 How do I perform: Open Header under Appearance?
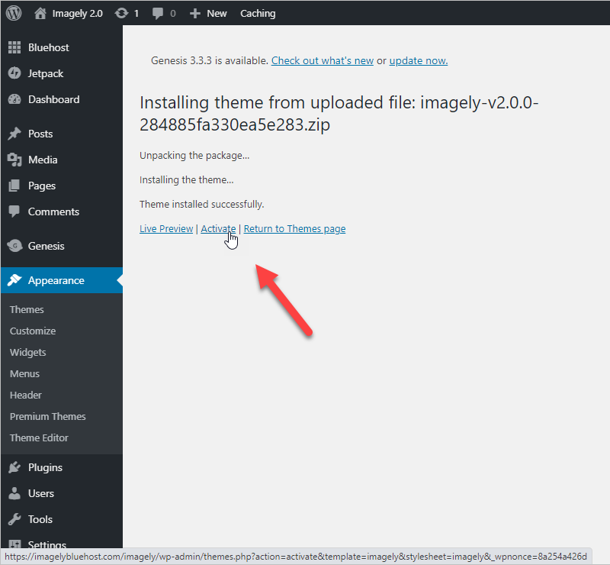click(x=26, y=395)
